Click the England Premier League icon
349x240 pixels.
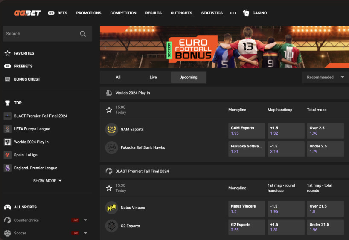pyautogui.click(x=8, y=168)
